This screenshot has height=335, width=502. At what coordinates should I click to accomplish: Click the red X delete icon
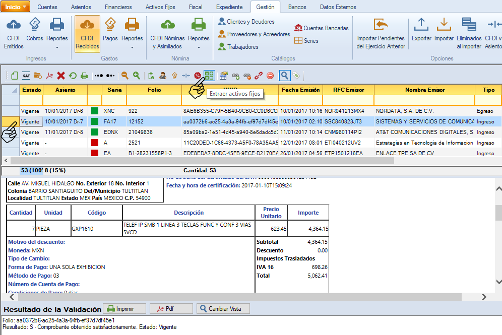click(x=61, y=76)
